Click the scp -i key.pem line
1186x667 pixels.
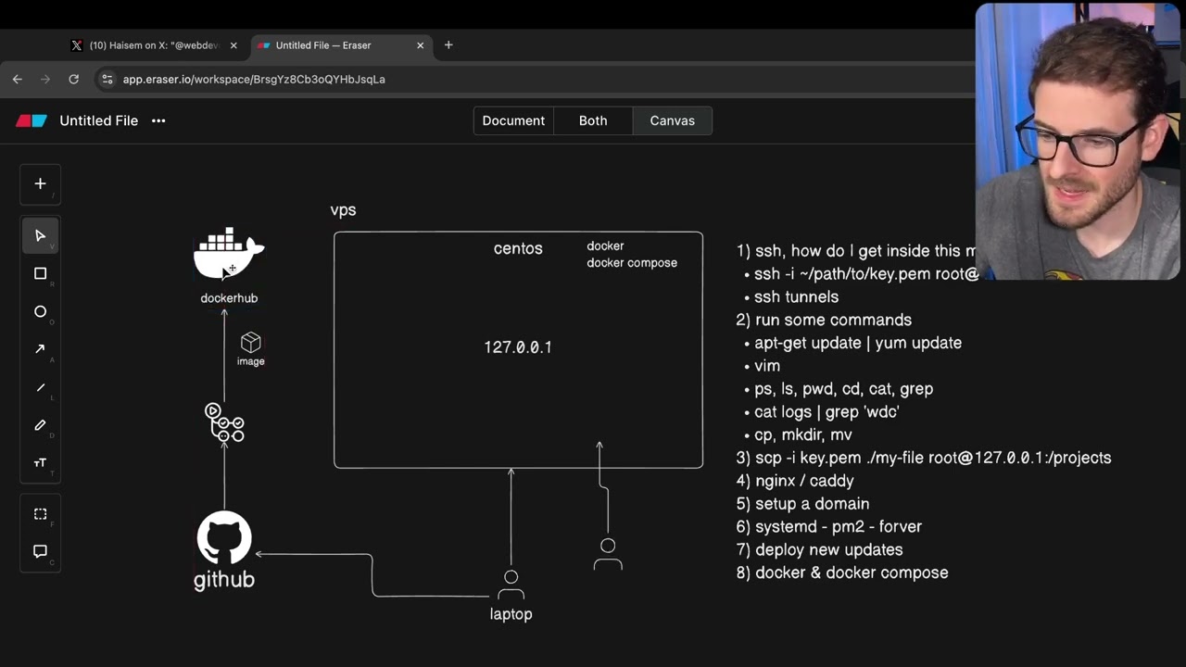pos(924,458)
